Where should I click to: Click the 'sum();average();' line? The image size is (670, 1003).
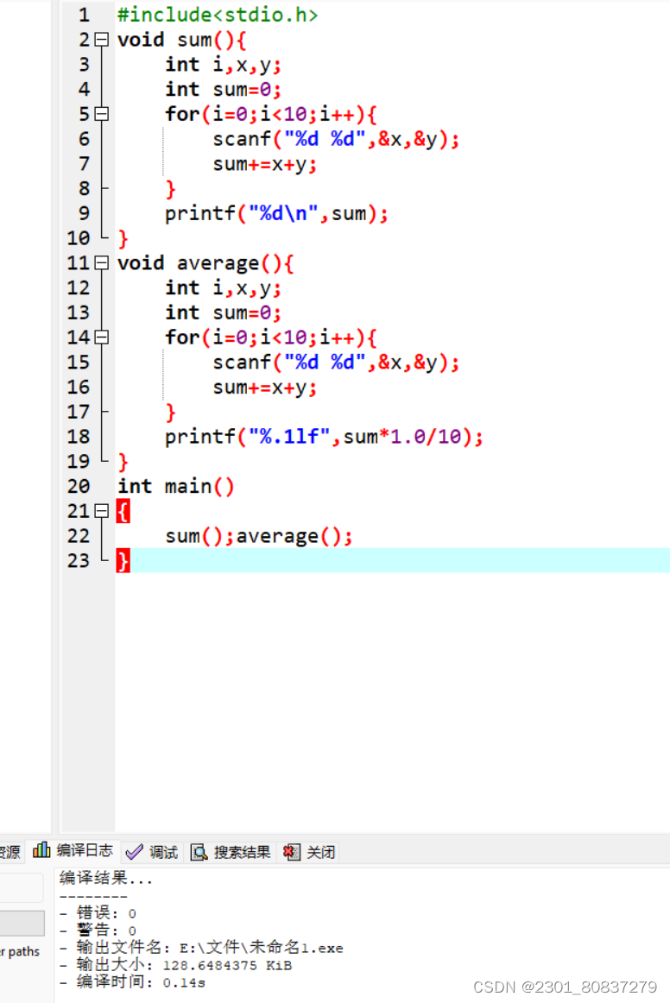coord(259,536)
